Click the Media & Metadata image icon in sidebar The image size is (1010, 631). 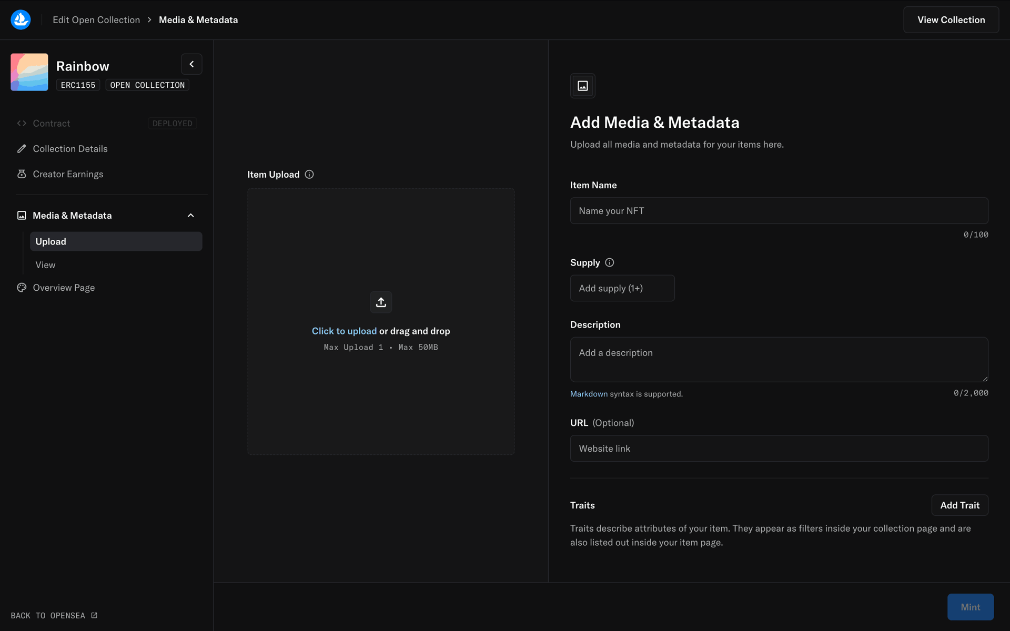tap(22, 216)
